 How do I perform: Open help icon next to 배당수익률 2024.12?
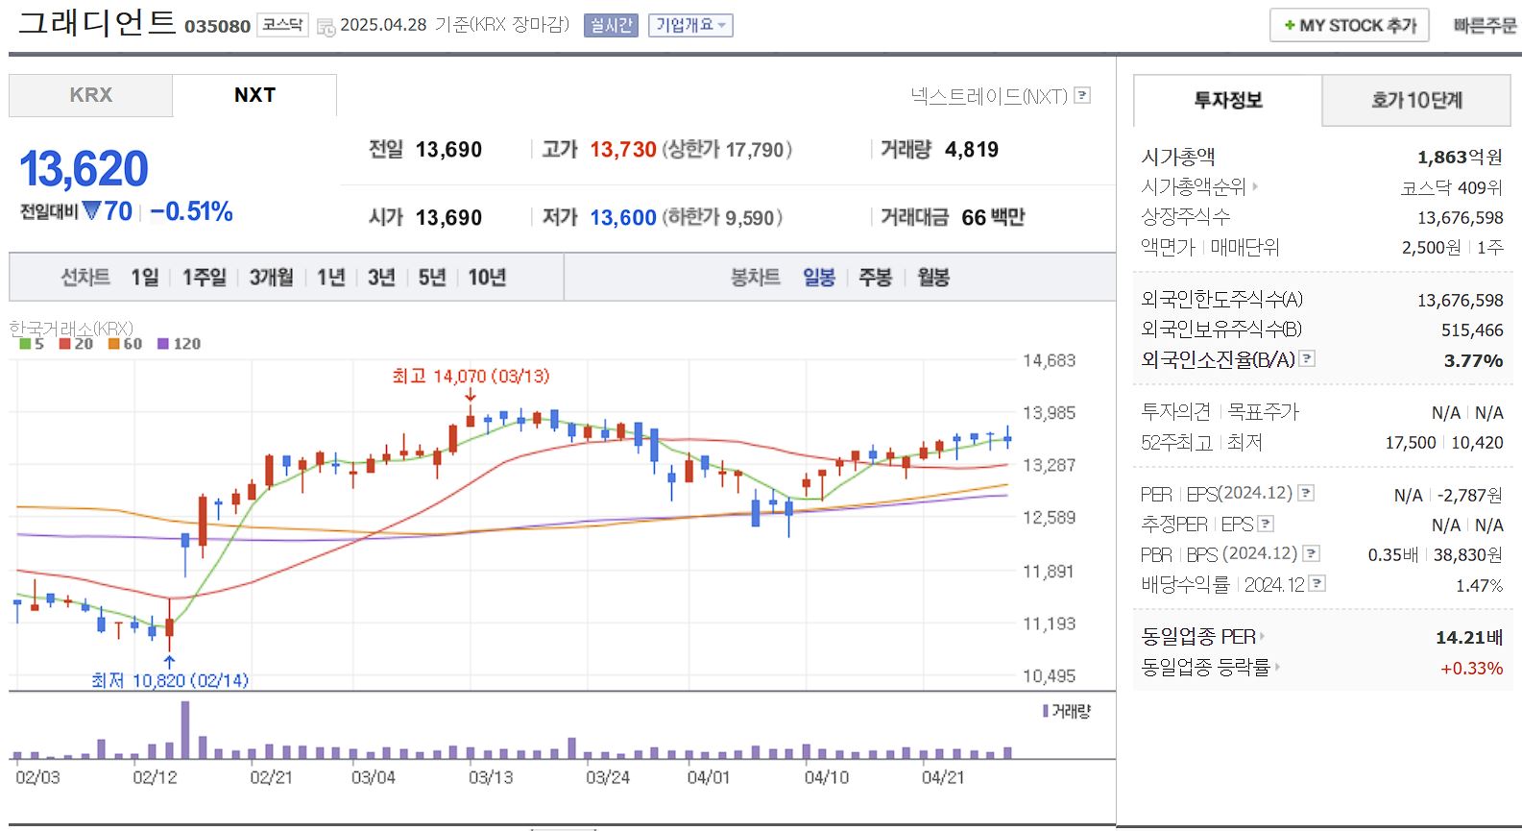point(1317,583)
